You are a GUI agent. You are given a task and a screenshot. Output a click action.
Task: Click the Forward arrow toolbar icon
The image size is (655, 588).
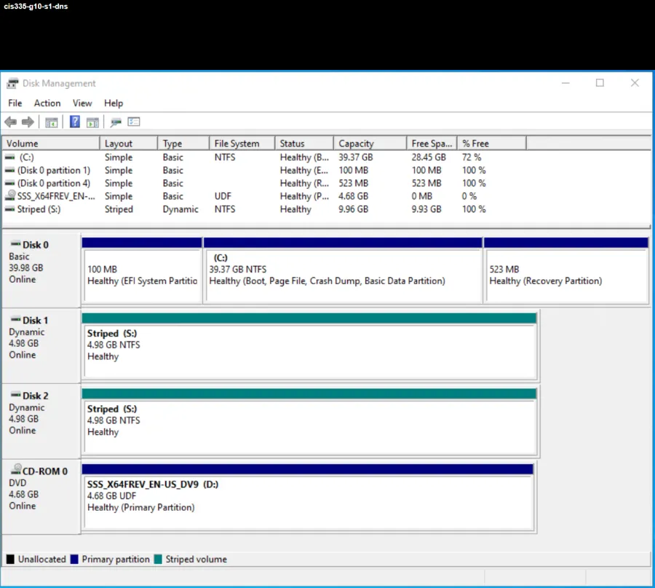pos(28,122)
